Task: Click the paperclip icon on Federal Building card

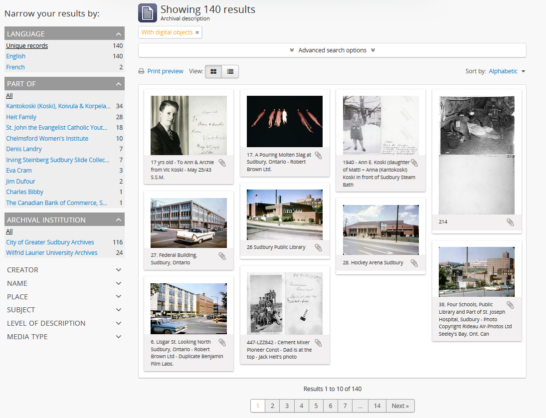Action: point(222,256)
